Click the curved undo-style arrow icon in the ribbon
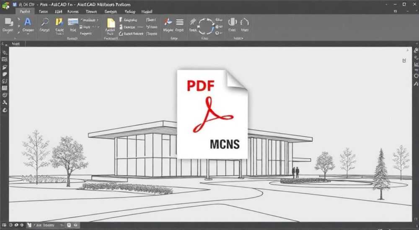The width and height of the screenshot is (419, 230). click(x=121, y=34)
